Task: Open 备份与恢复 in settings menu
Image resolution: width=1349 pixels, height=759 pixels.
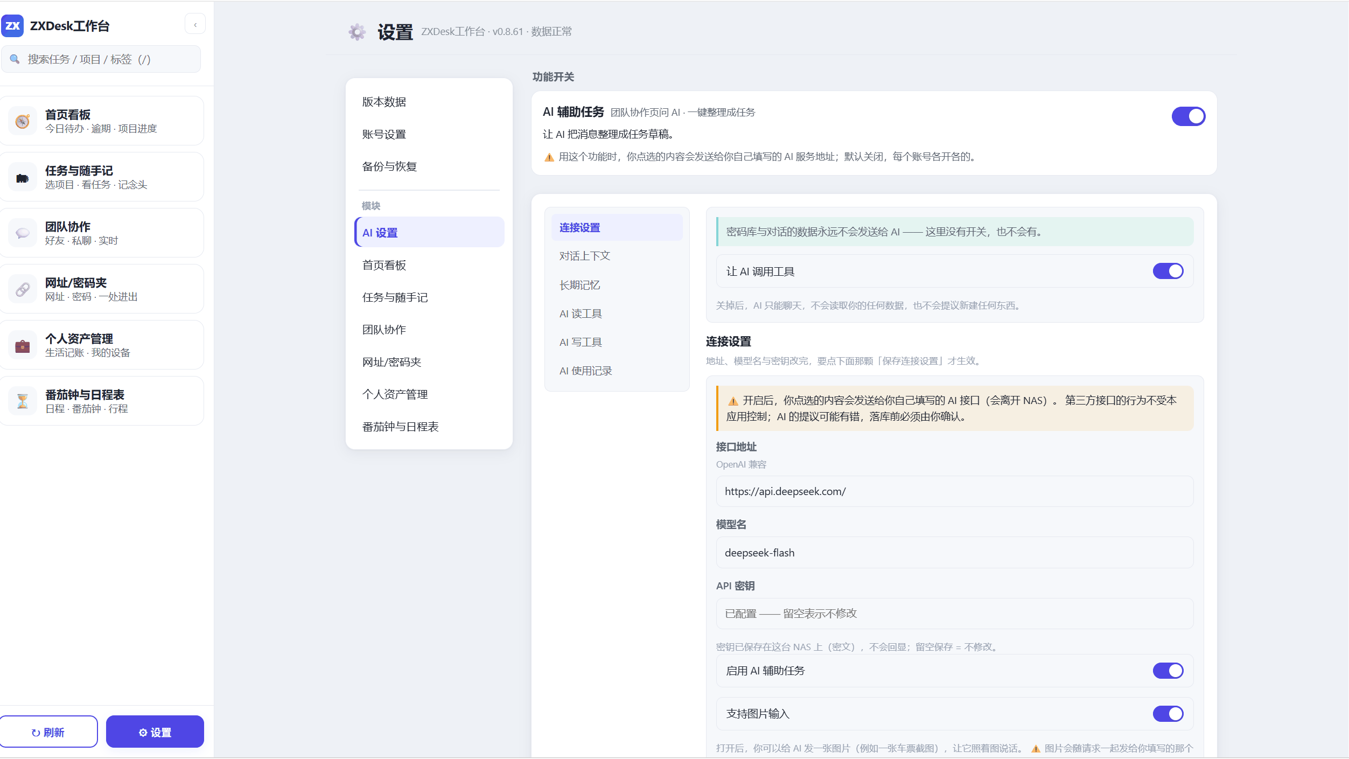Action: [429, 166]
